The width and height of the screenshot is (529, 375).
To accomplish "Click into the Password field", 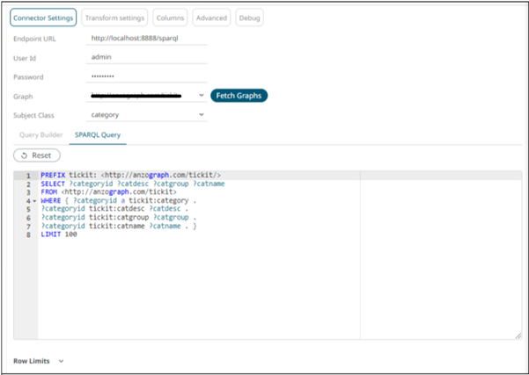I will (148, 76).
